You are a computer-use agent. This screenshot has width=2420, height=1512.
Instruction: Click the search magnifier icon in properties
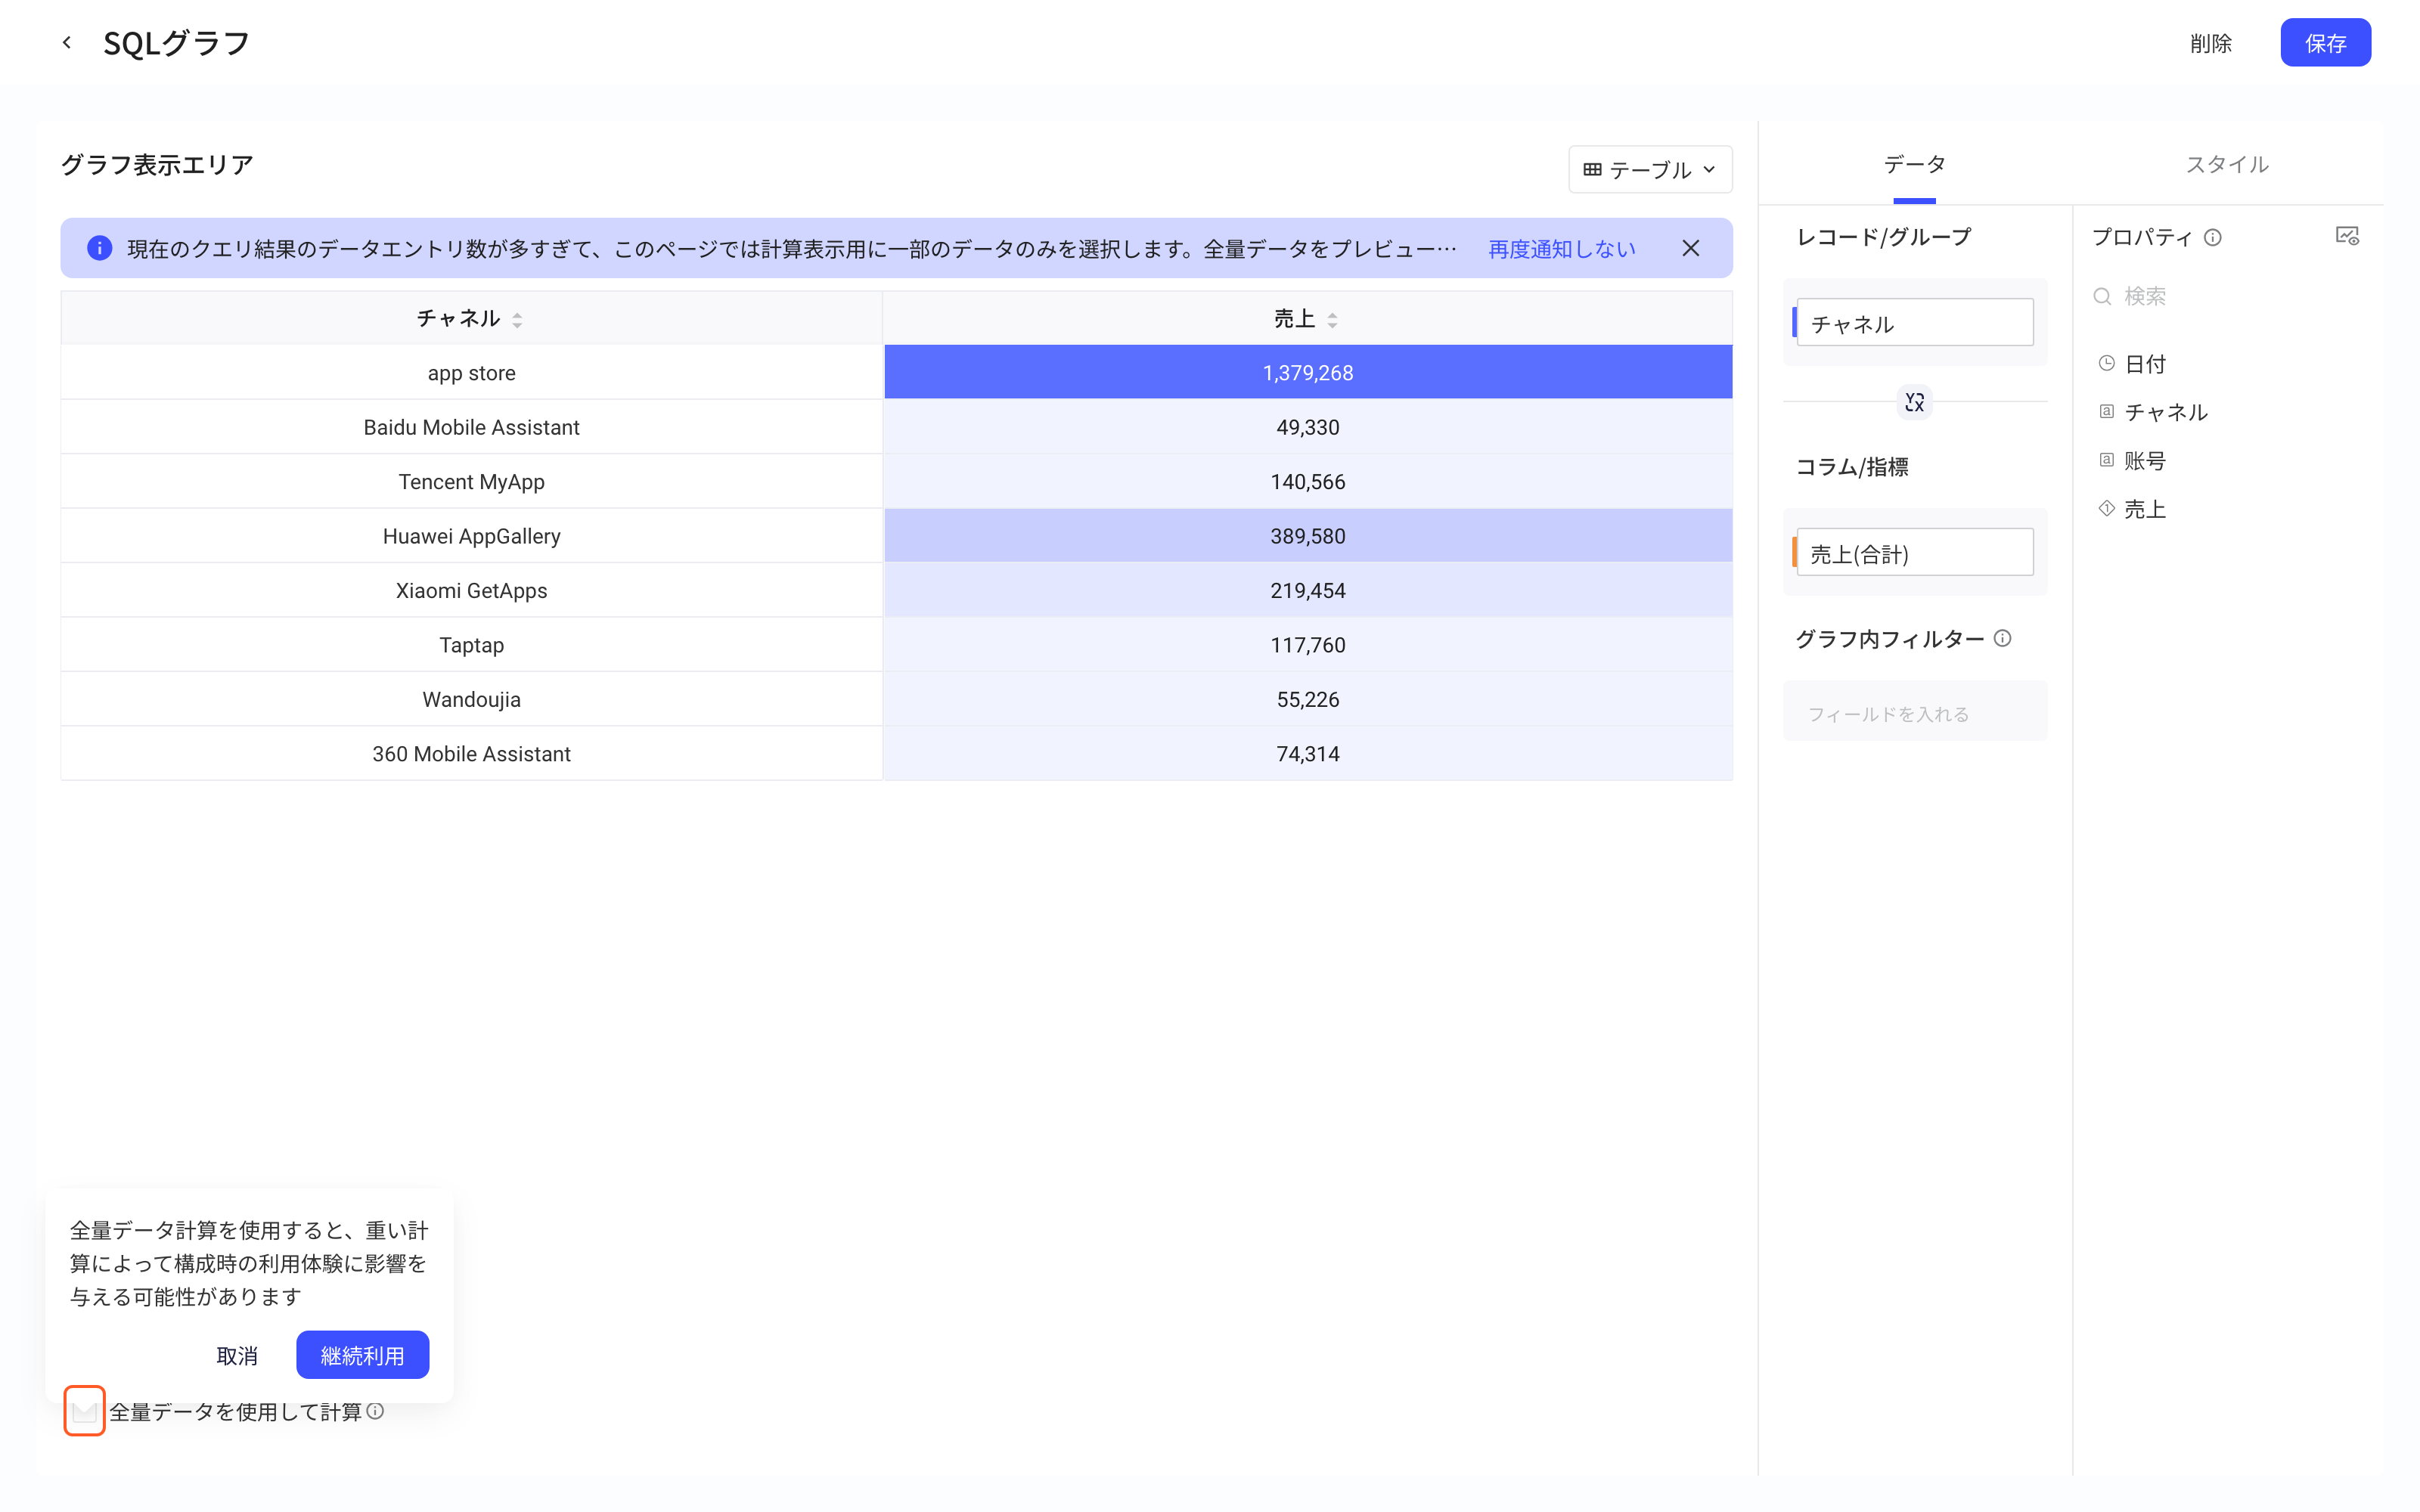click(x=2102, y=296)
